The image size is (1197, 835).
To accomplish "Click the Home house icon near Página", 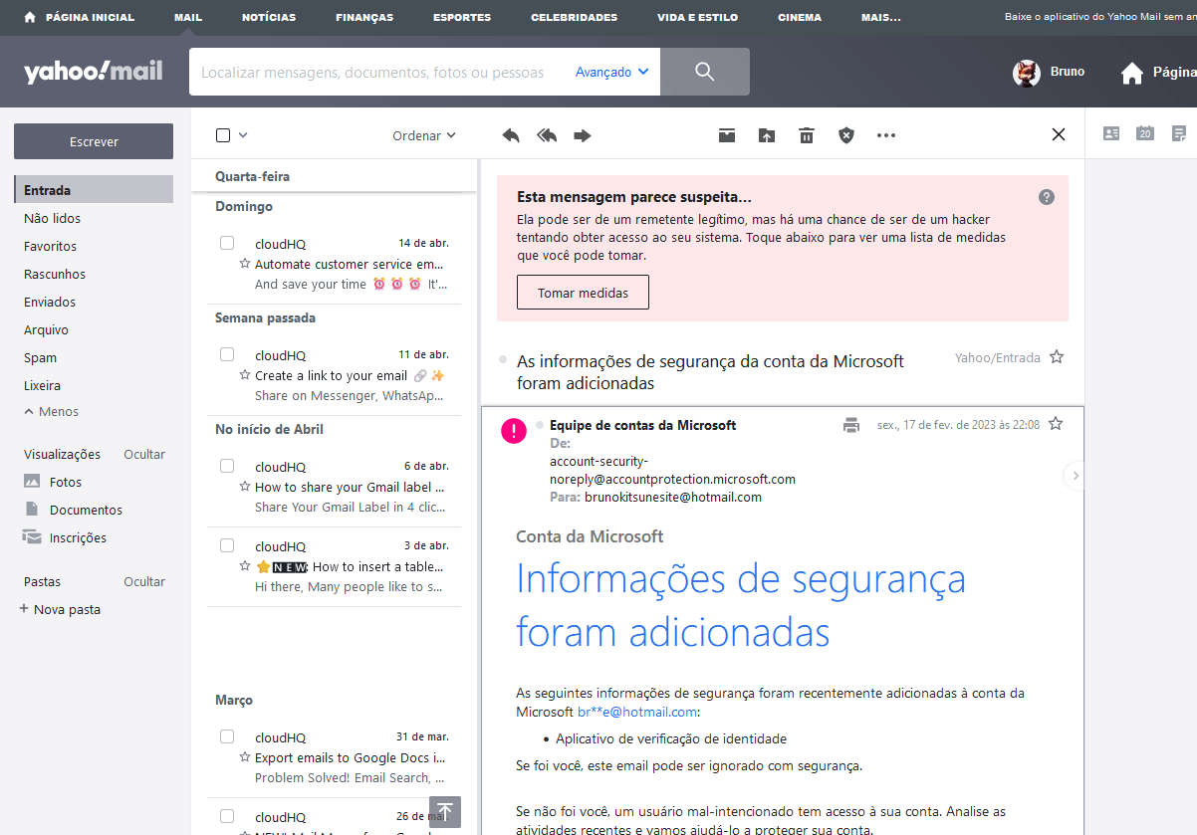I will [x=1131, y=73].
